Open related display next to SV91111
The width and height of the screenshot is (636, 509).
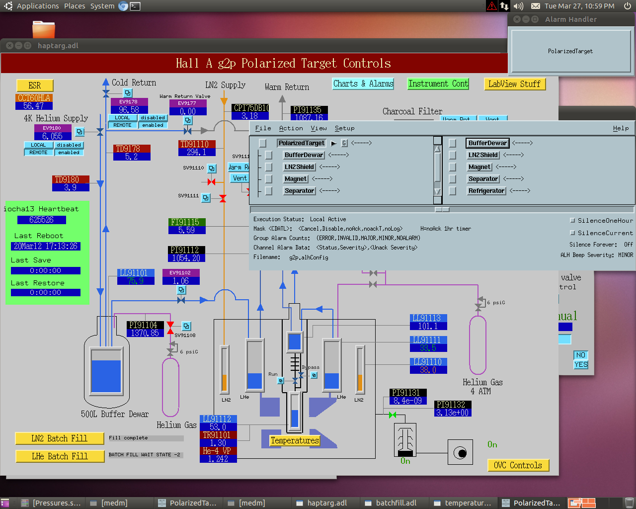[x=206, y=198]
